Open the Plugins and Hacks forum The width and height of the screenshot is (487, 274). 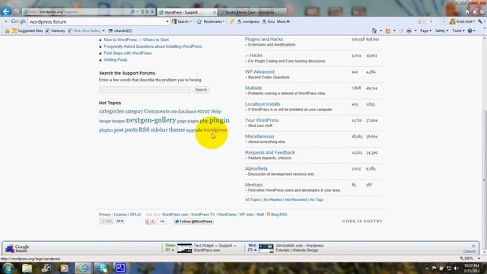(264, 40)
